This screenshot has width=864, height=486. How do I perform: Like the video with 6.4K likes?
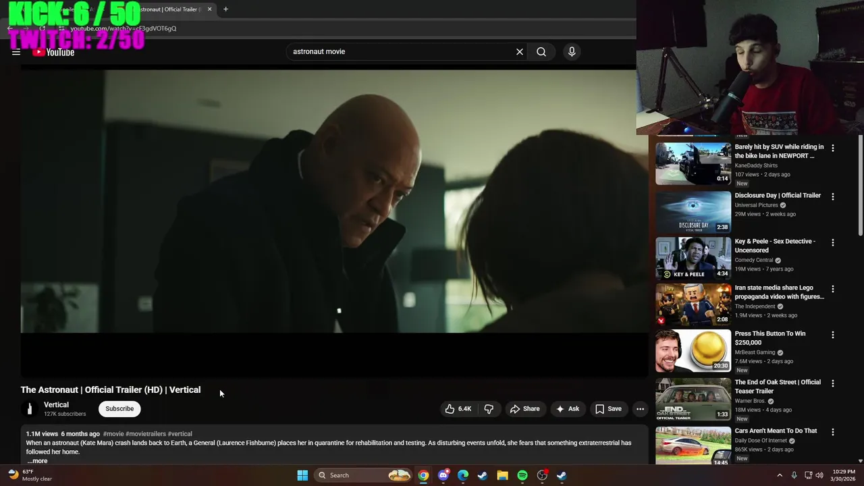458,408
